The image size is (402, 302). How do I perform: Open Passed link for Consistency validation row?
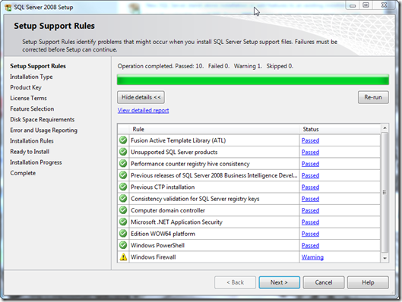pyautogui.click(x=310, y=199)
